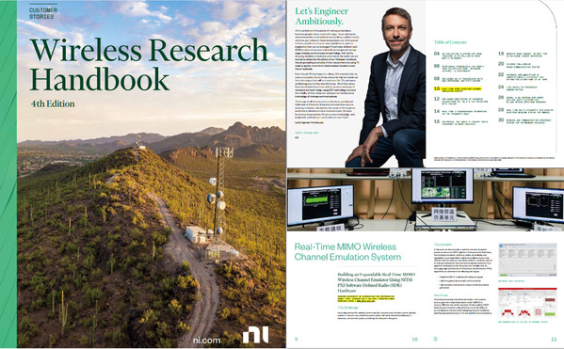Click the small NI icon beside page 10

coord(297,339)
